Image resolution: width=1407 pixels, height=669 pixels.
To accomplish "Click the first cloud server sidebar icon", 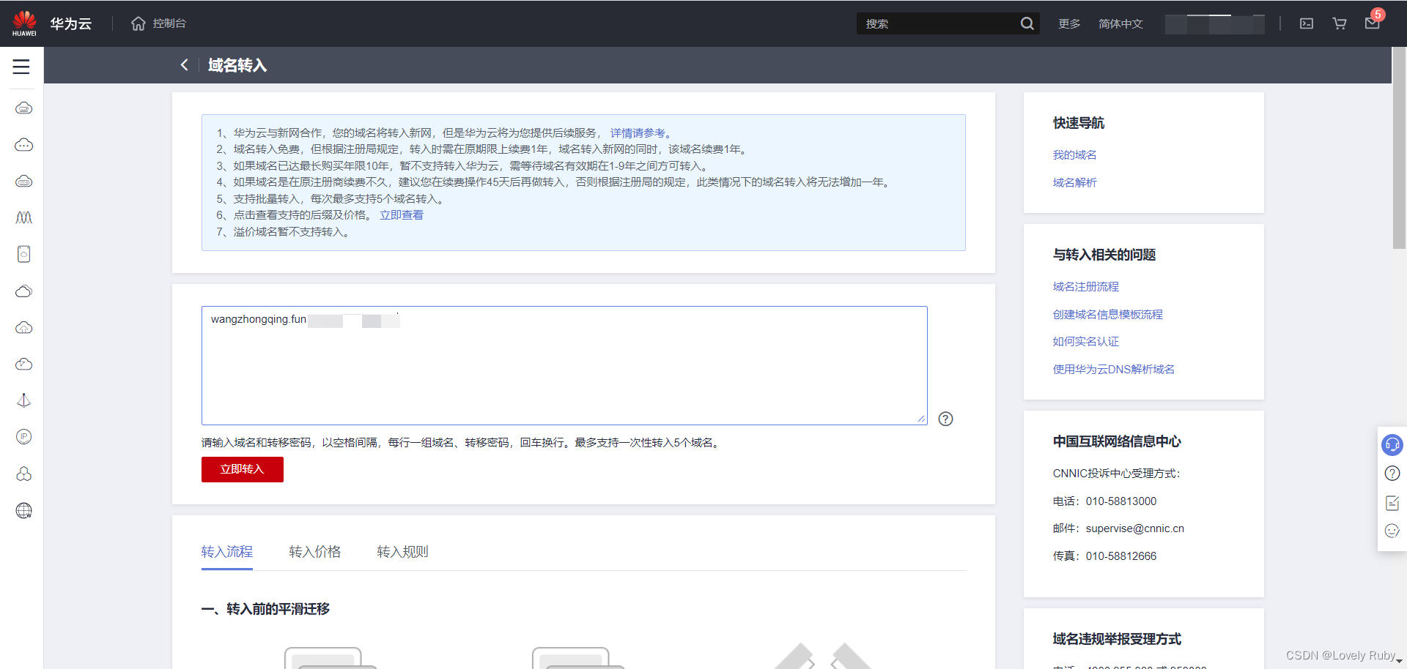I will [24, 108].
